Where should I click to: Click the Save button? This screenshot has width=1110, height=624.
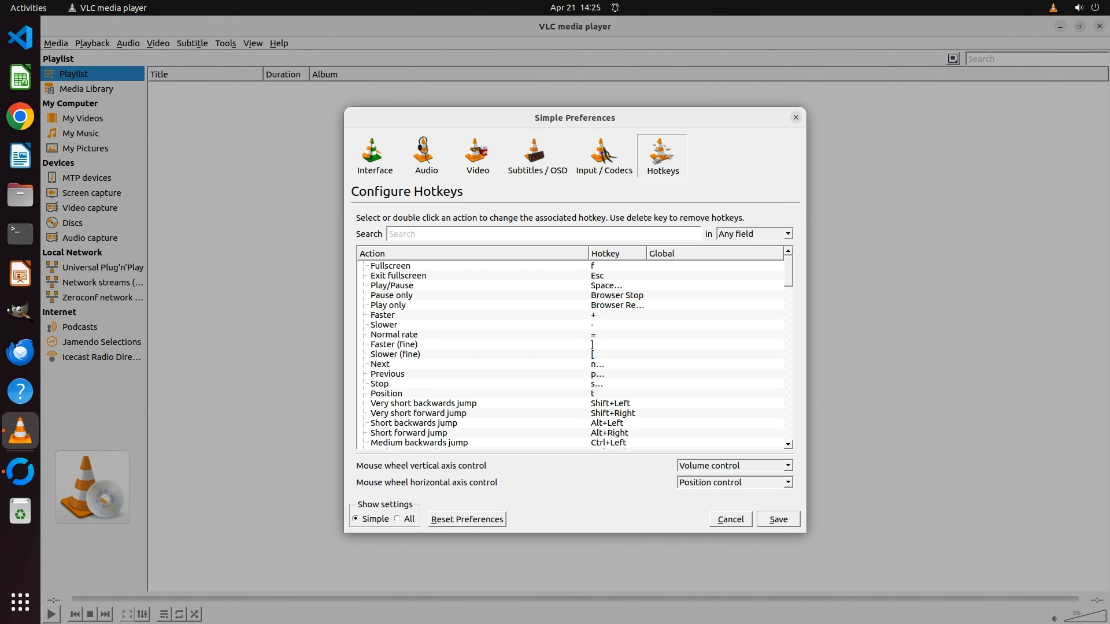click(778, 519)
